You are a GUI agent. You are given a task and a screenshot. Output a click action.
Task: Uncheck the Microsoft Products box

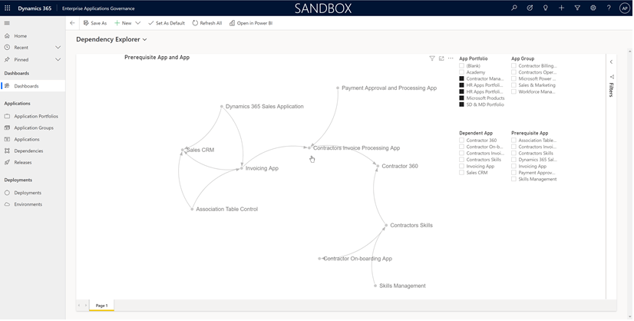[462, 98]
